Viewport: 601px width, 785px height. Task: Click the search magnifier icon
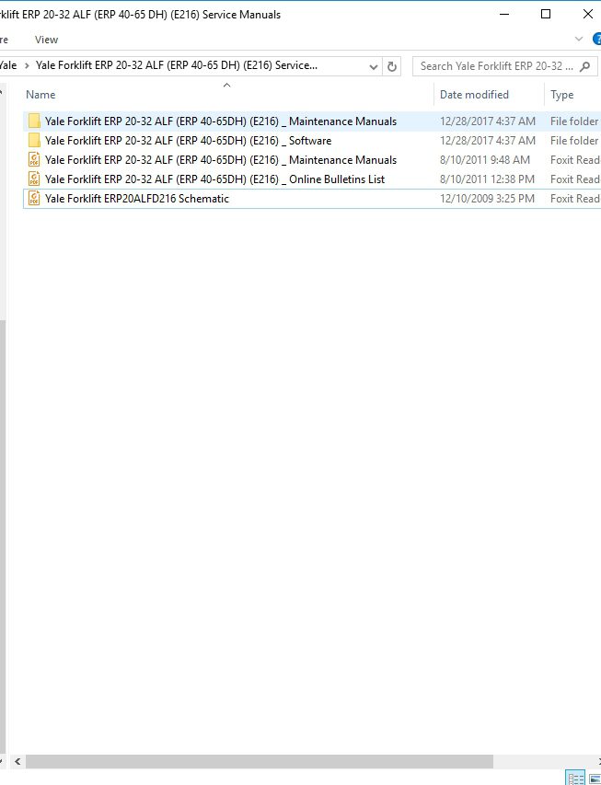[x=584, y=66]
